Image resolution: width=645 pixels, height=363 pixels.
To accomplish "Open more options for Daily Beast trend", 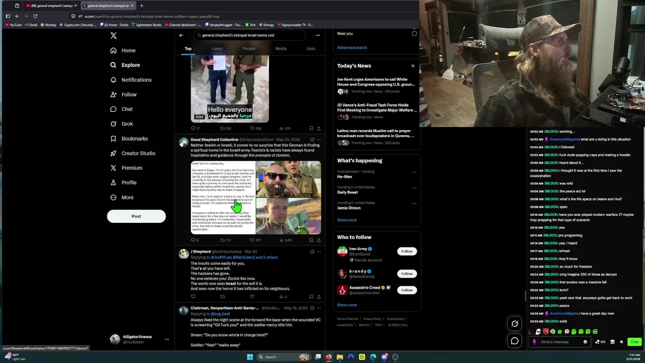I will [414, 188].
